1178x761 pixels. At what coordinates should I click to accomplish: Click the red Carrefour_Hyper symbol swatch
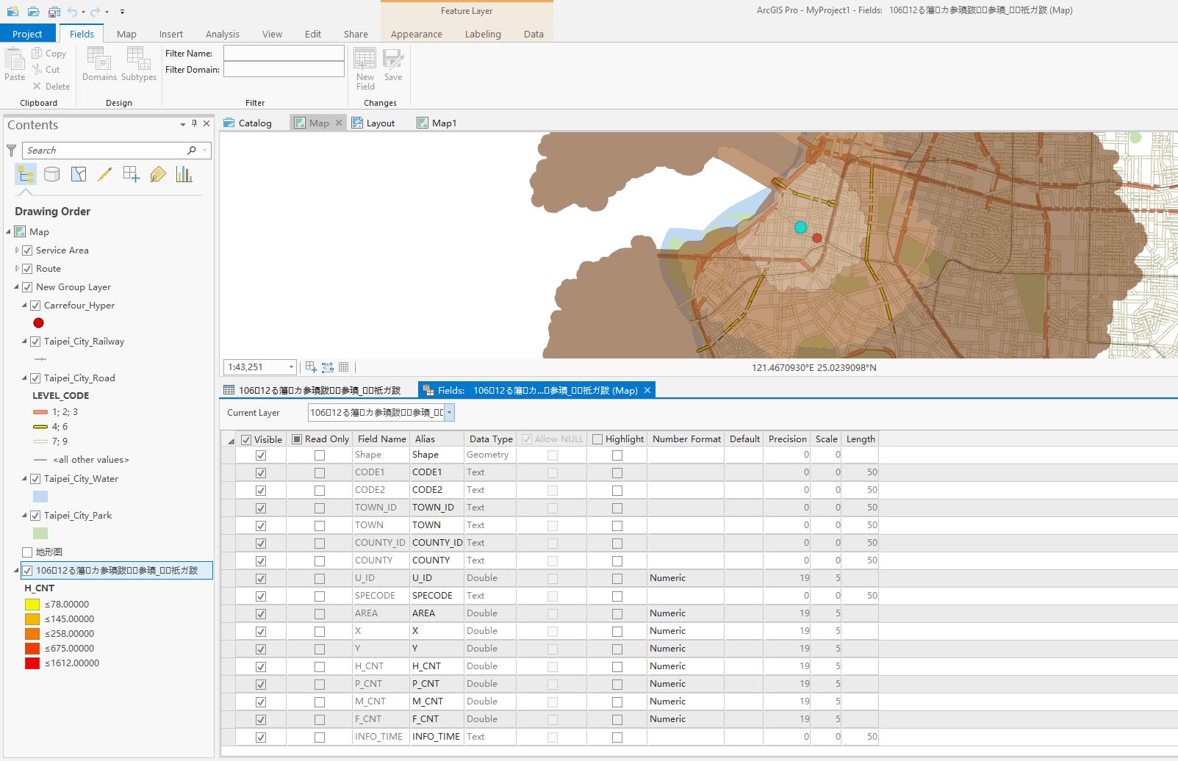38,322
